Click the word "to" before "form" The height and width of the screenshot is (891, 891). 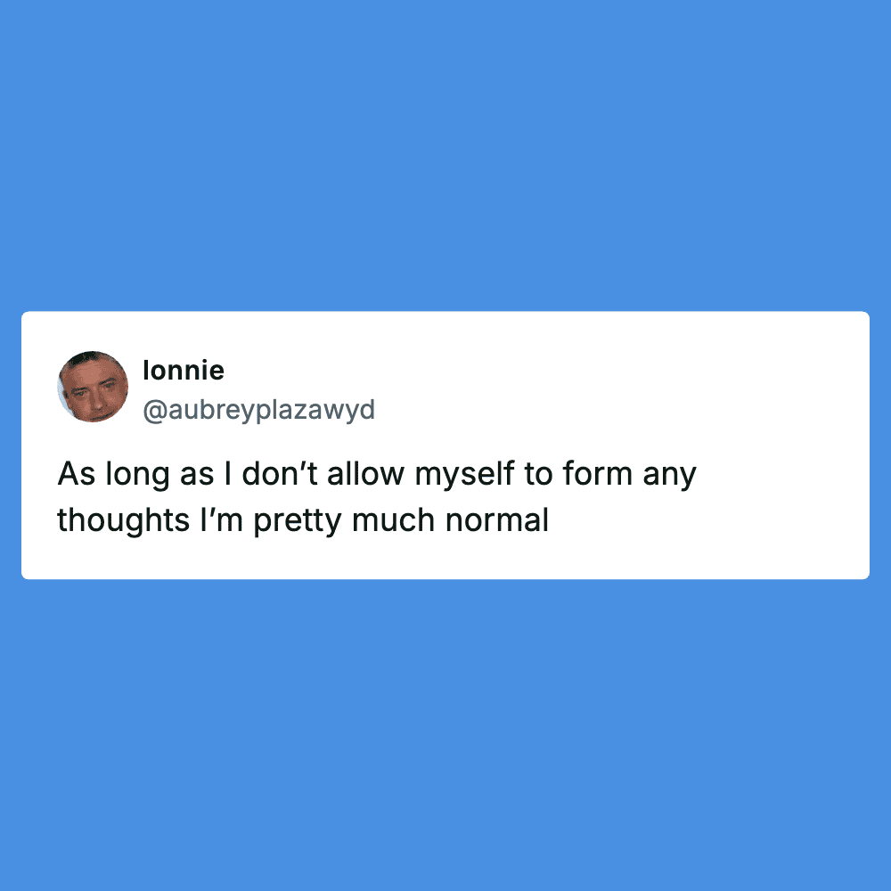[x=538, y=475]
